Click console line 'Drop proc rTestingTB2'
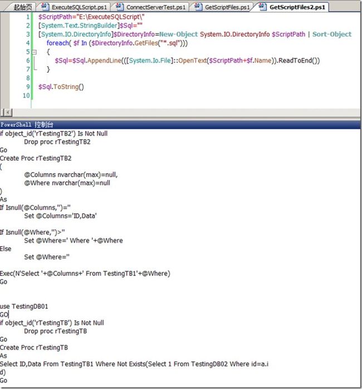This screenshot has width=362, height=389. (57, 142)
